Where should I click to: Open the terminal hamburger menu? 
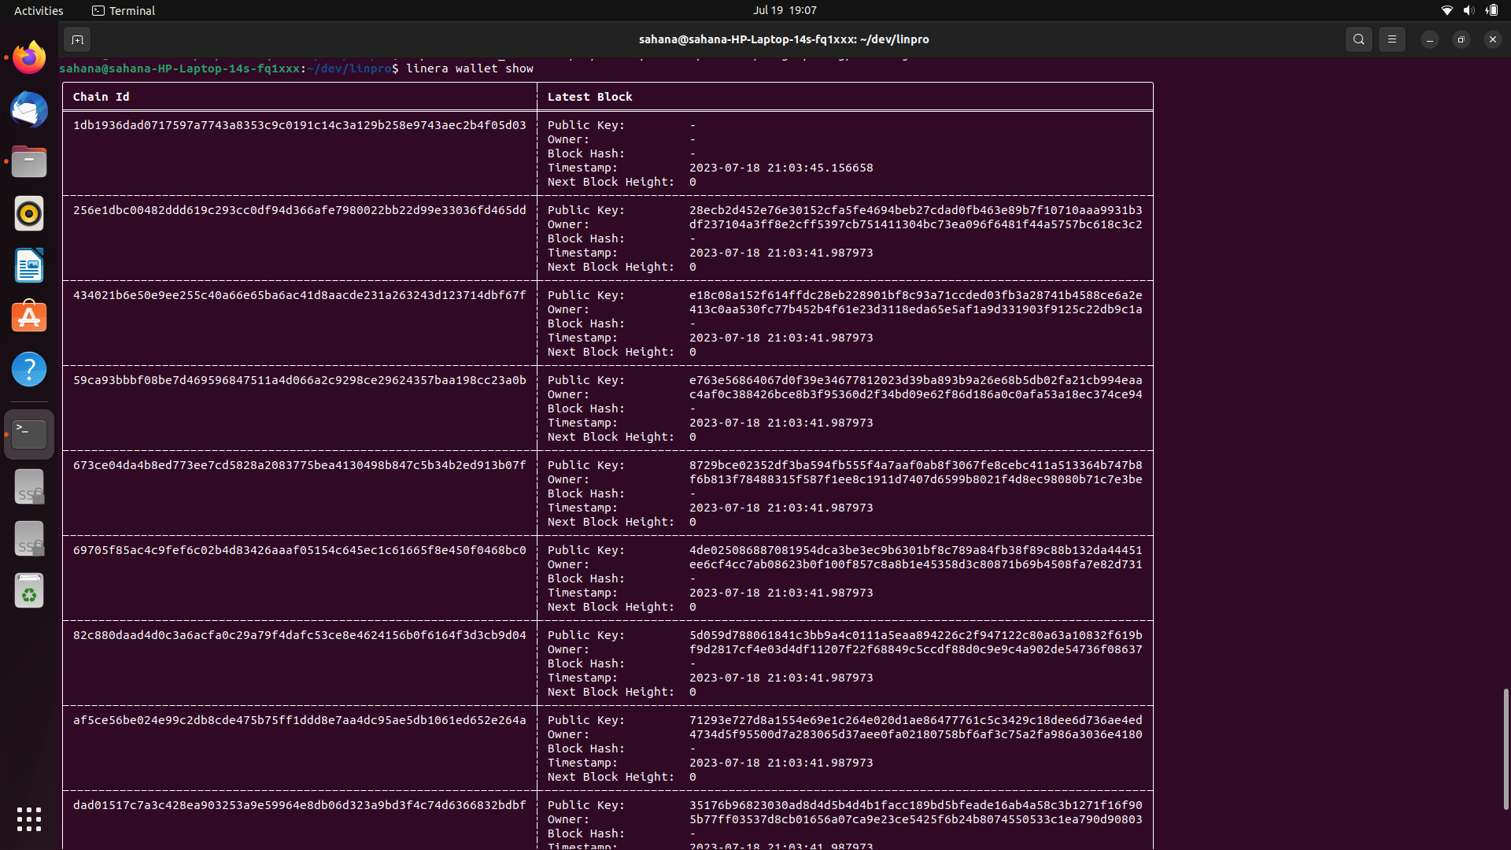1391,39
